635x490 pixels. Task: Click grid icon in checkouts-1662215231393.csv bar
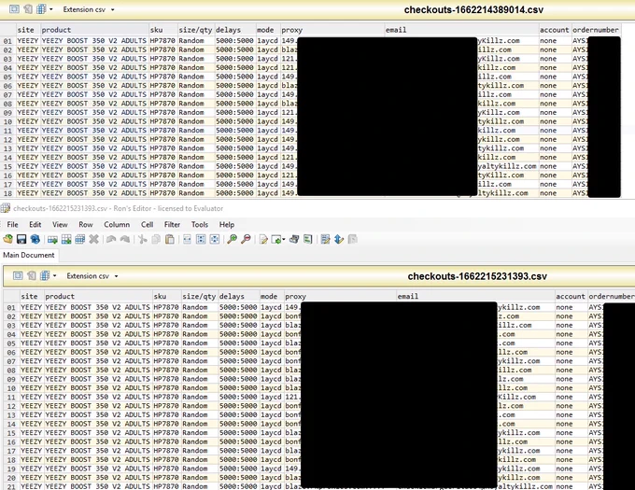45,275
